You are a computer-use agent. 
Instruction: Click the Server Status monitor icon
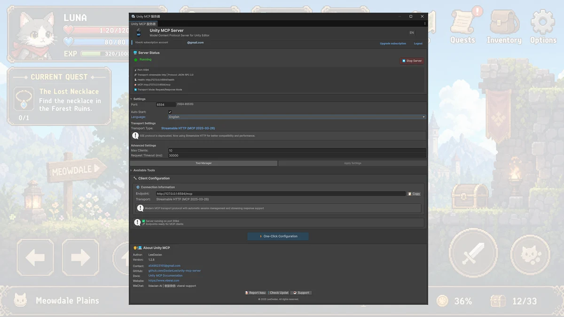tap(135, 53)
